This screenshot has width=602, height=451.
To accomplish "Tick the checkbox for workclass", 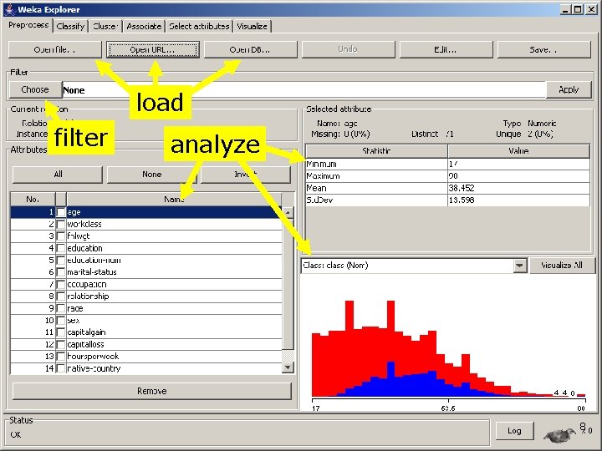I will click(61, 224).
